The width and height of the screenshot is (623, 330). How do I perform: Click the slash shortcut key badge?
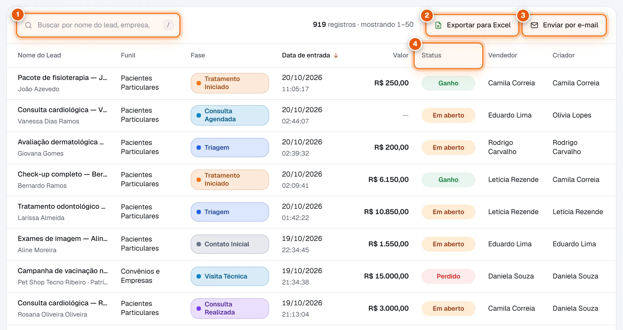click(x=168, y=25)
